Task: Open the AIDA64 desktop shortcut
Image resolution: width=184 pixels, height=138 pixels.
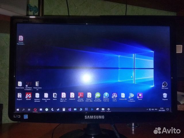Action: [28, 95]
